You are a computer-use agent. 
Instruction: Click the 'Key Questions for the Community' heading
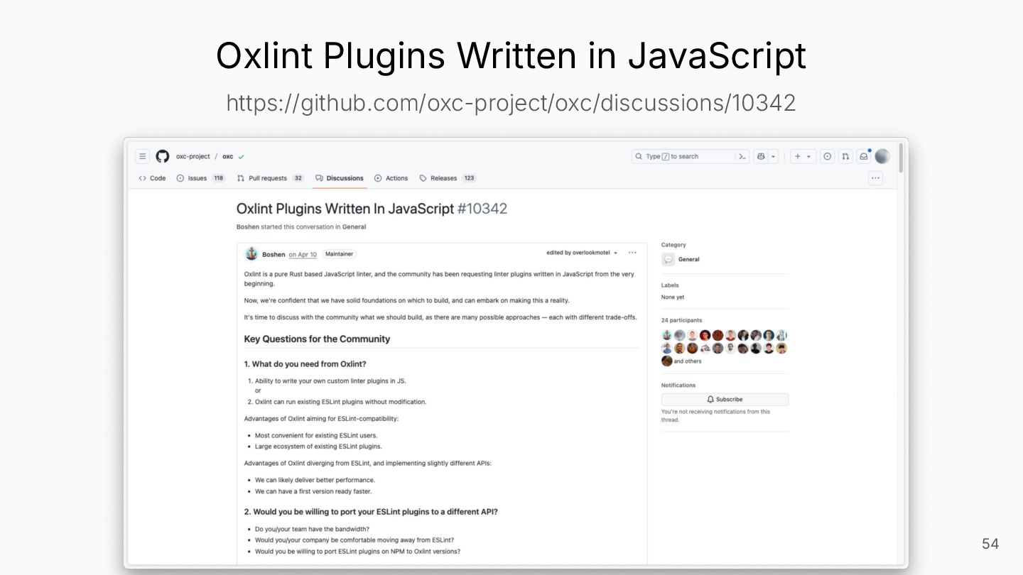click(317, 339)
